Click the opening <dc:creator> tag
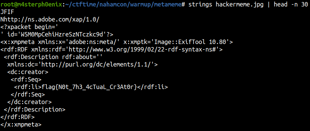This screenshot has width=310, height=131. (x=28, y=72)
